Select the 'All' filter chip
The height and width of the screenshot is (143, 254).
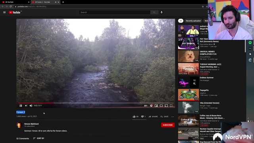[x=181, y=21]
